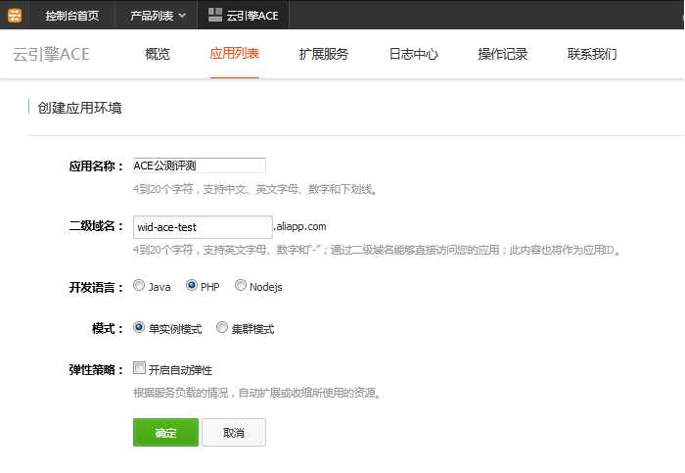Screen dimensions: 685x473
Task: Expand the 产品列表 dropdown
Action: 158,16
